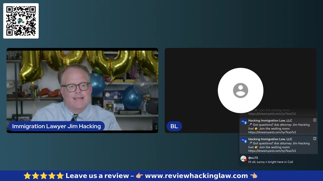Click the "Immigration Lawyer Jim Hacking" name label
The width and height of the screenshot is (323, 181).
57,126
